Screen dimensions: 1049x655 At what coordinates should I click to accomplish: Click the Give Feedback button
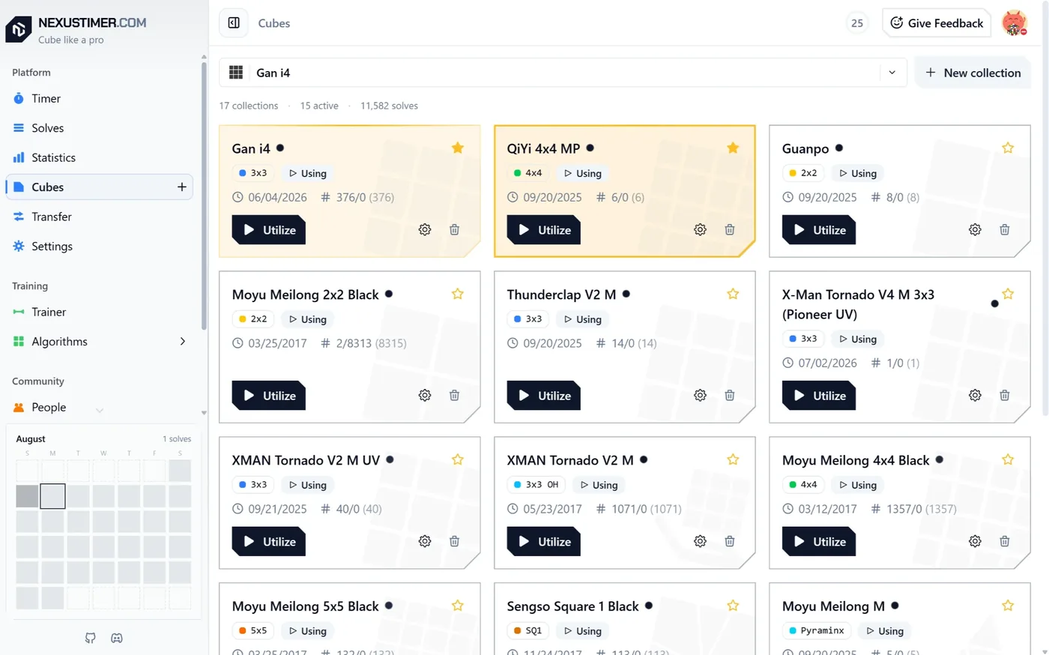[937, 23]
